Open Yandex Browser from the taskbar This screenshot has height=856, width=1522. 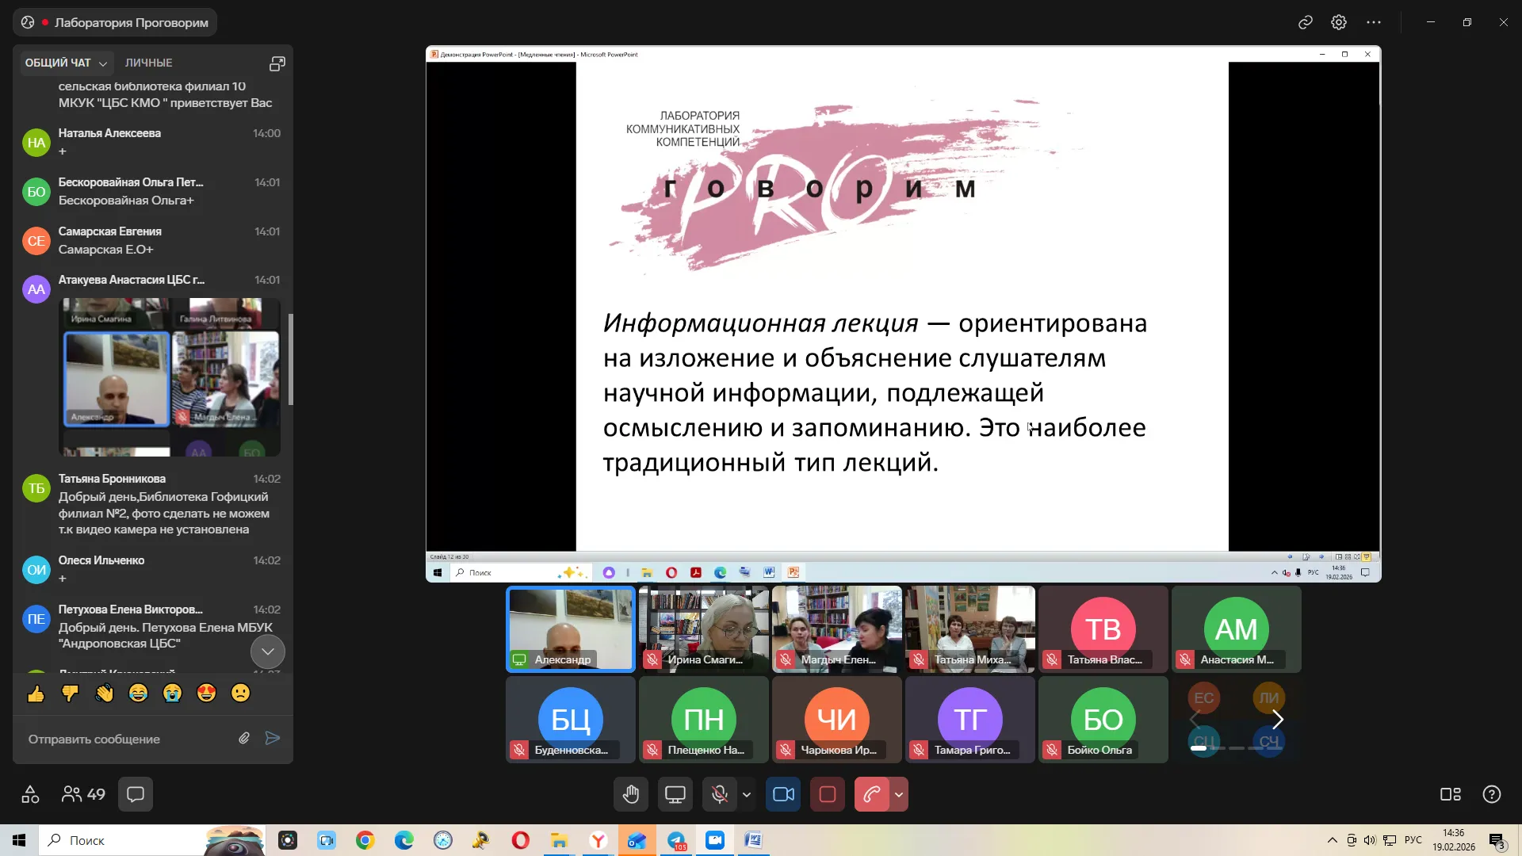coord(598,840)
